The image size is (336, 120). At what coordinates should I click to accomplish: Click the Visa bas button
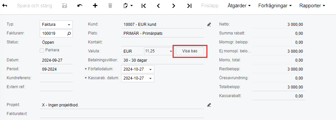[x=190, y=51]
